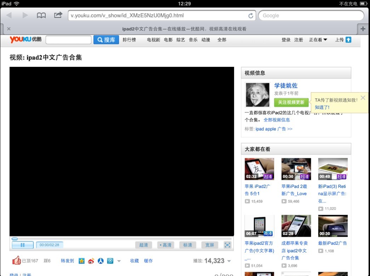The width and height of the screenshot is (370, 276).
Task: Open the 电视剧 category
Action: (x=153, y=40)
